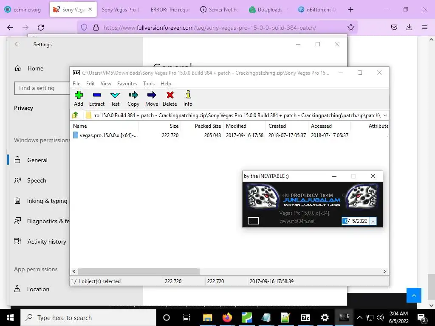Open the 7-Zip Favorites menu

click(127, 84)
